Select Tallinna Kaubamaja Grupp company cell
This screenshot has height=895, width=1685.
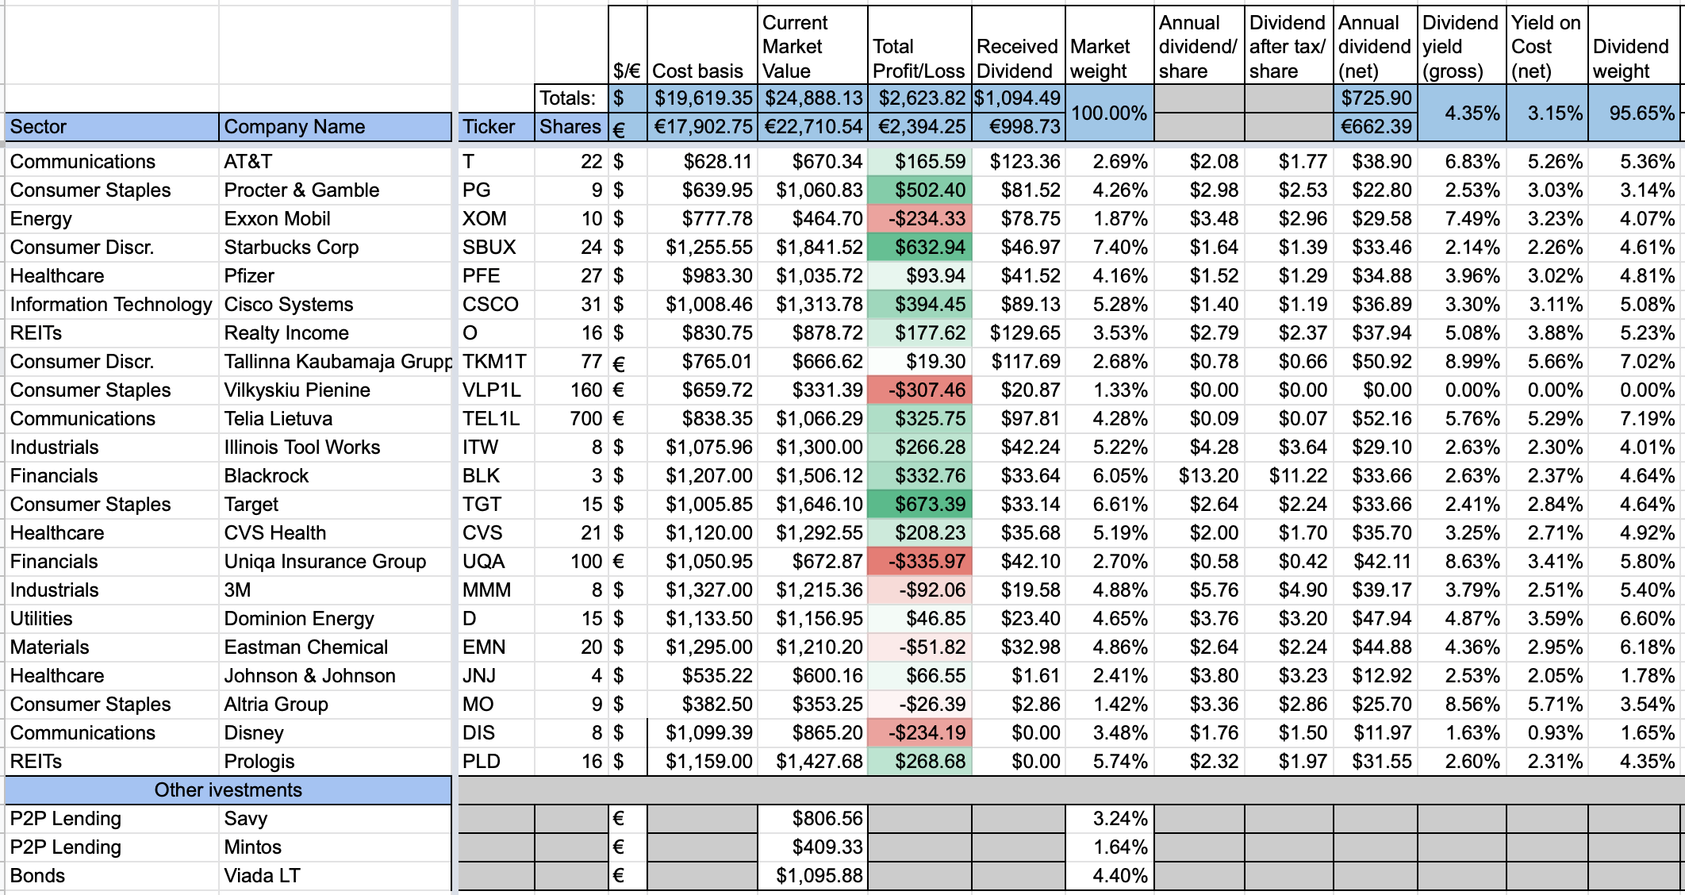click(335, 362)
